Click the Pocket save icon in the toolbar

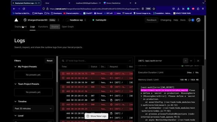(174, 9)
